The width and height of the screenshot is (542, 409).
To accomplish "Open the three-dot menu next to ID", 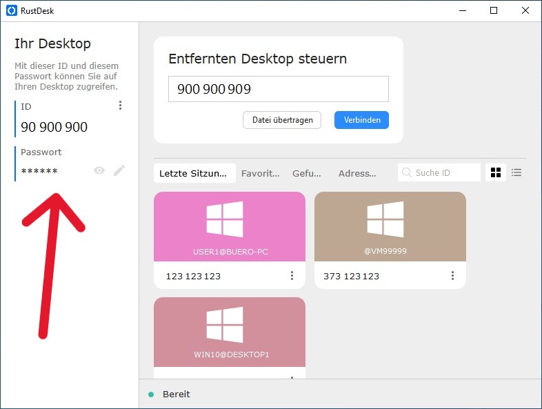I will 120,106.
